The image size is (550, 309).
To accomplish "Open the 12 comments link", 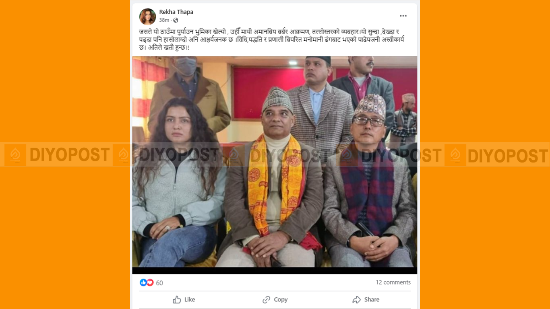I will 393,282.
